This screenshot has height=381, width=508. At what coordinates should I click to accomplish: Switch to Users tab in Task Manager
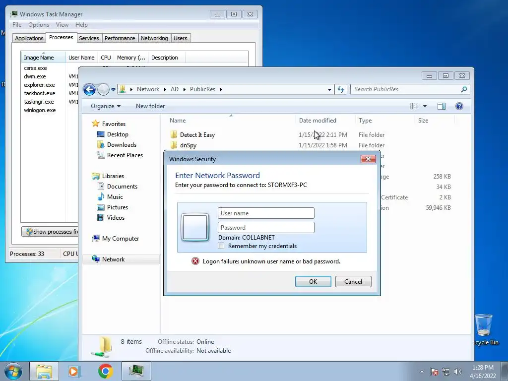(180, 38)
